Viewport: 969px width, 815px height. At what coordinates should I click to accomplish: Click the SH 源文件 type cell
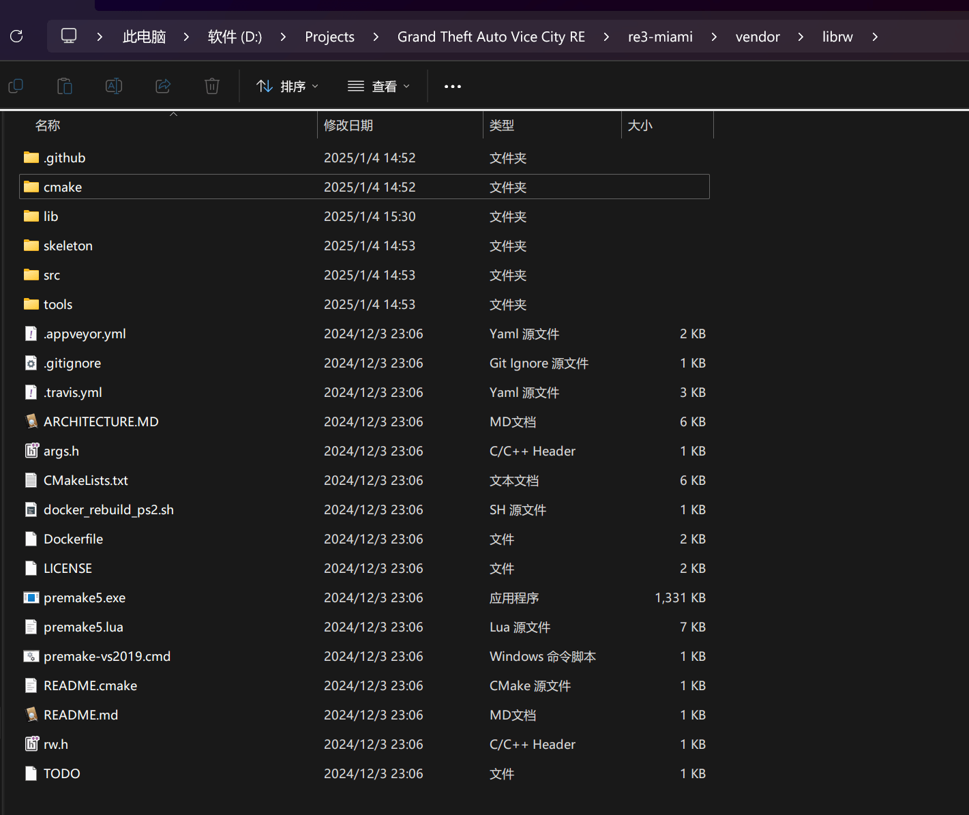(x=518, y=509)
